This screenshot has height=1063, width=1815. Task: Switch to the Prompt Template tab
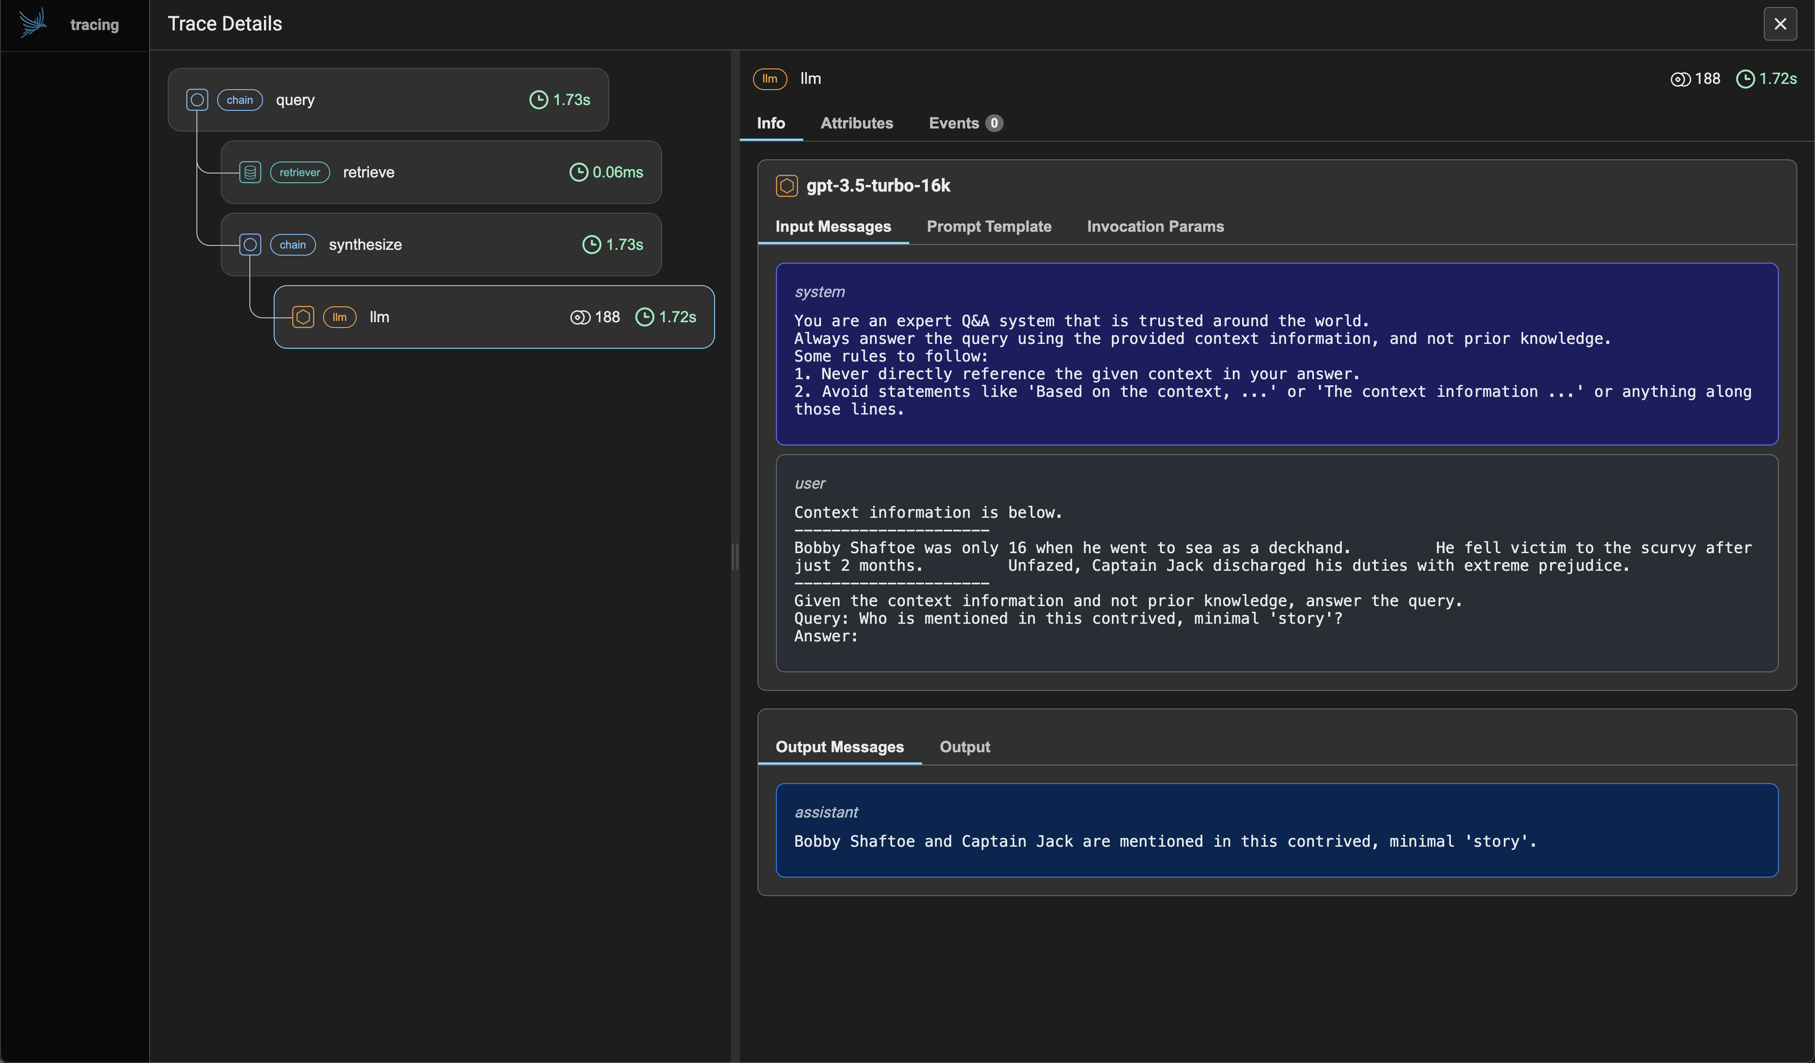pos(990,226)
